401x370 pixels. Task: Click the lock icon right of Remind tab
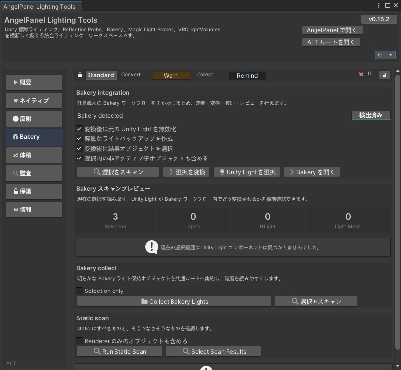click(384, 75)
